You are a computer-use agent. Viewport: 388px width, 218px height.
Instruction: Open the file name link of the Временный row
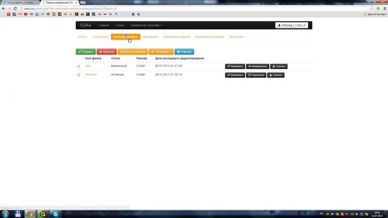pyautogui.click(x=87, y=66)
